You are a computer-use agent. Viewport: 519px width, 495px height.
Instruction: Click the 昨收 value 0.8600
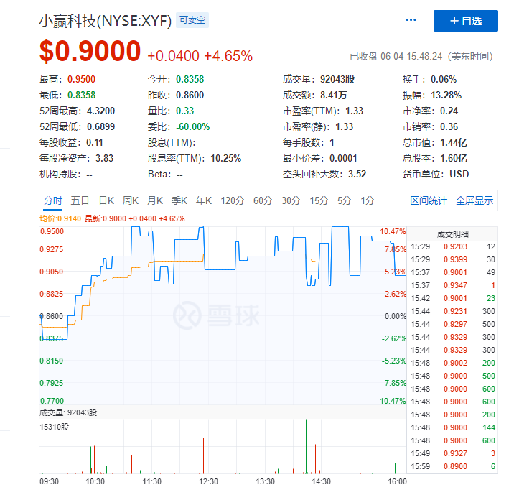[x=190, y=96]
